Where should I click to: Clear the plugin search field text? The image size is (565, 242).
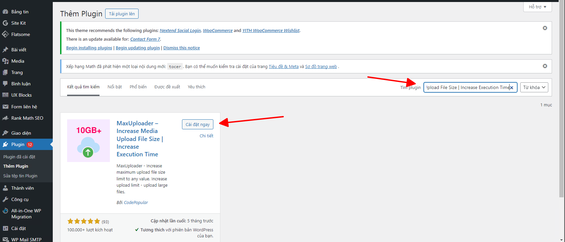point(511,88)
